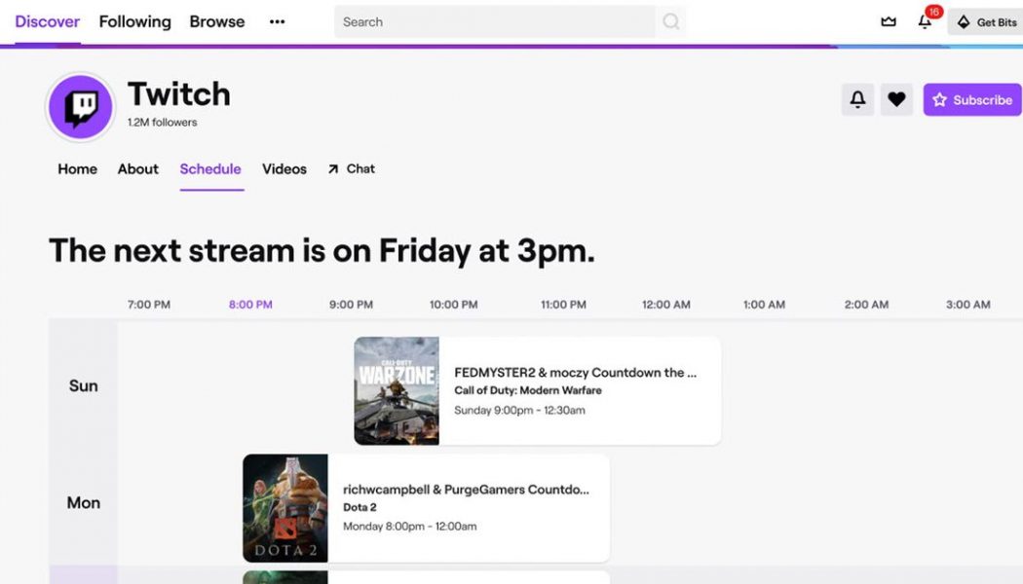
Task: Click the Bits gem icon
Action: point(965,20)
